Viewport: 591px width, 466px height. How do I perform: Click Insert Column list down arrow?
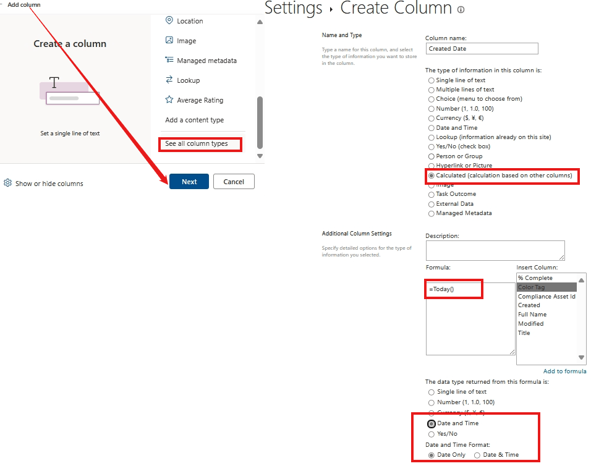(581, 357)
